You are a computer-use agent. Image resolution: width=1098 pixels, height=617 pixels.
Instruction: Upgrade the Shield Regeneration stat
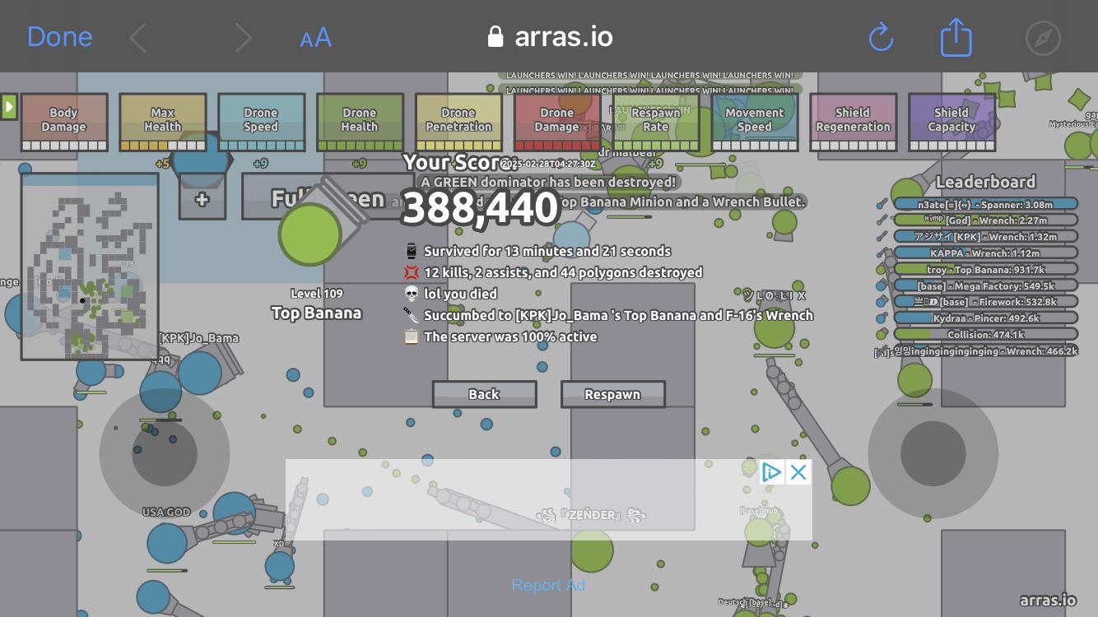point(854,123)
